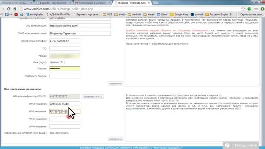Click the Контактный телефон field

click(65, 41)
